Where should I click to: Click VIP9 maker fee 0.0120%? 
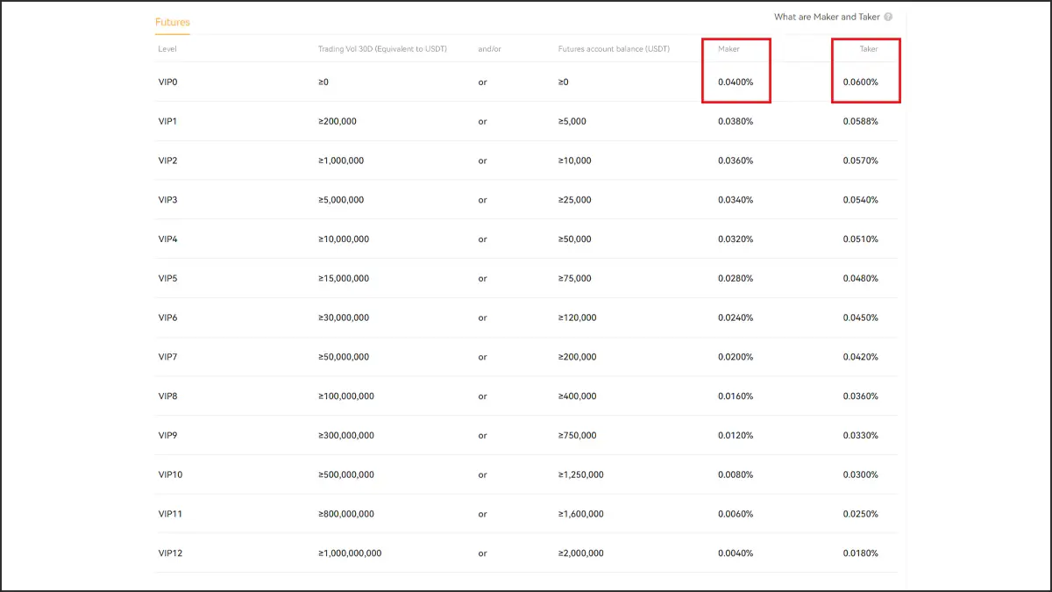pos(736,436)
